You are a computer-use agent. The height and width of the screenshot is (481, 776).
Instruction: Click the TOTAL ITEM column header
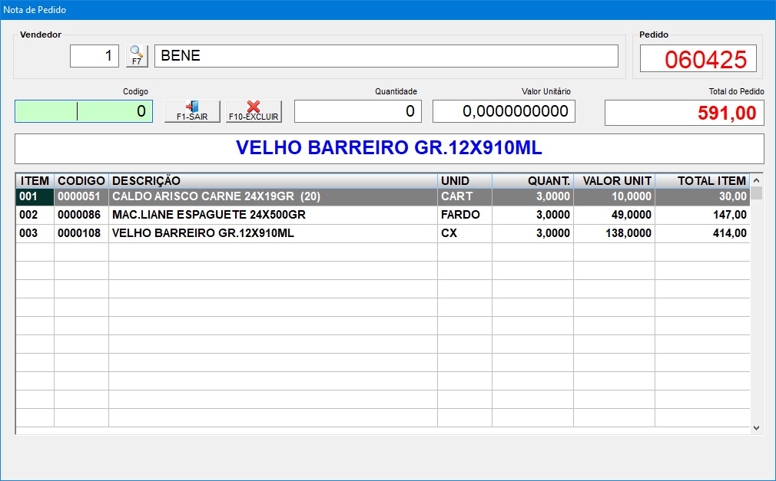702,181
